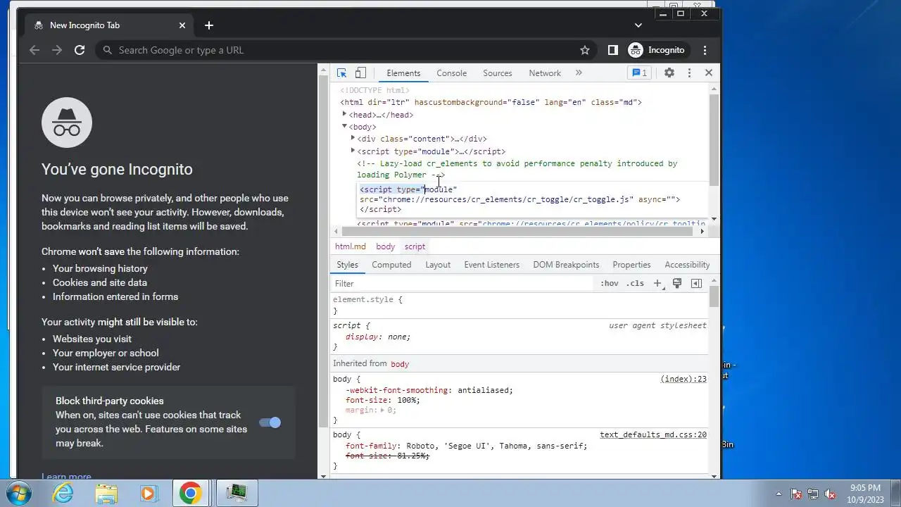Viewport: 901px width, 507px height.
Task: Show hidden system tray icons arrow
Action: pyautogui.click(x=779, y=494)
